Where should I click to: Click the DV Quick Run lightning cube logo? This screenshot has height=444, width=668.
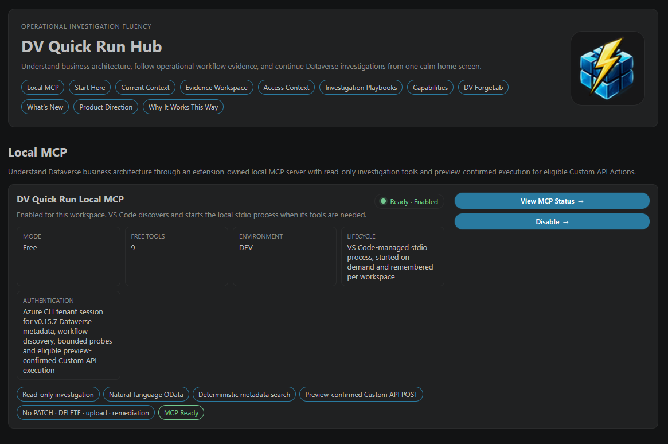[607, 68]
